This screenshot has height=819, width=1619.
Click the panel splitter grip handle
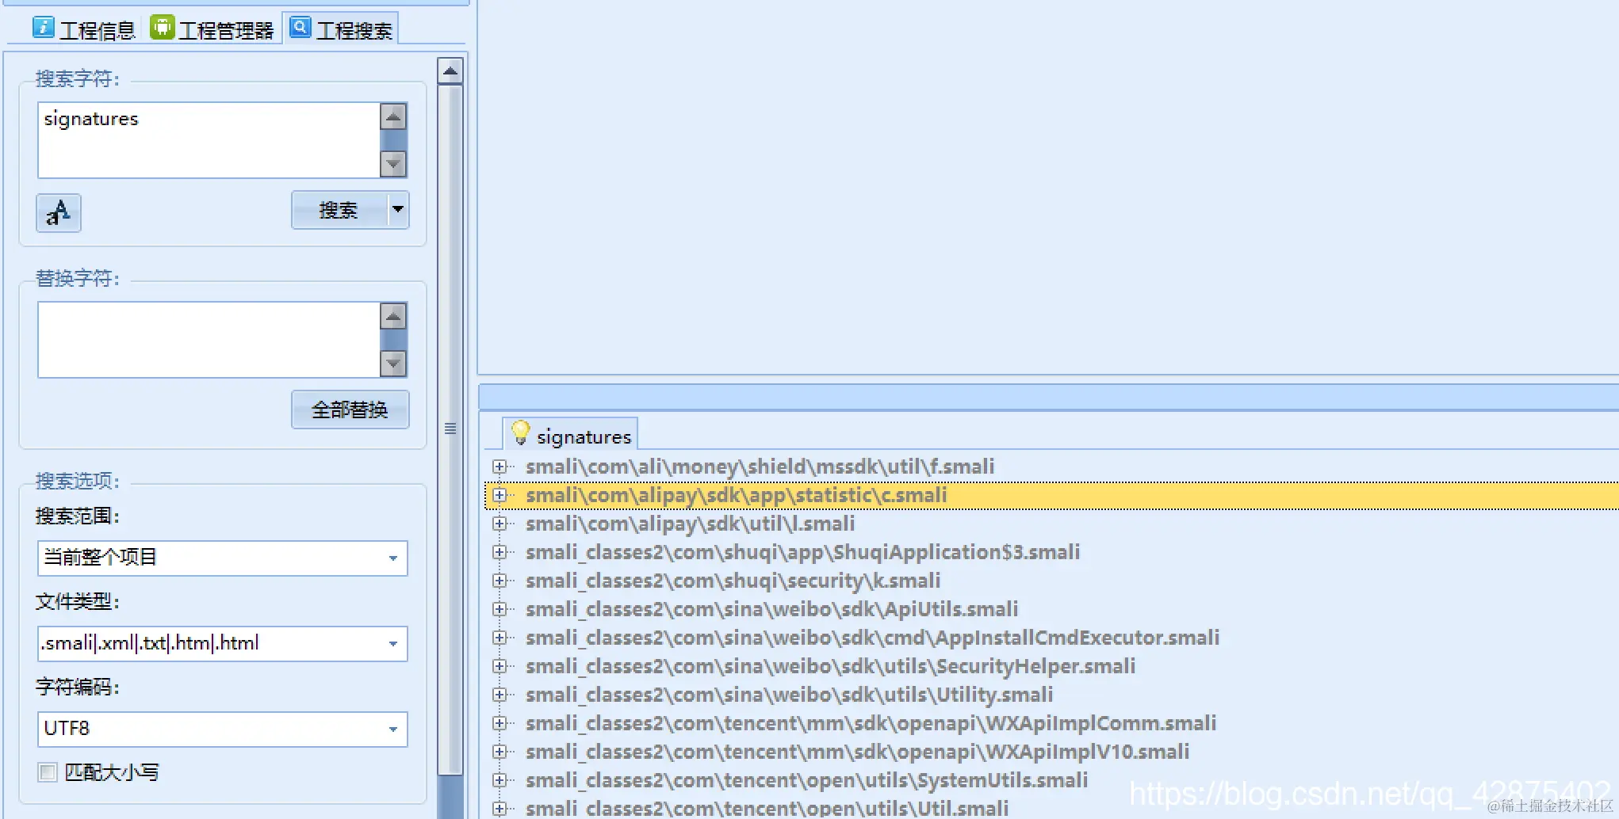tap(450, 429)
